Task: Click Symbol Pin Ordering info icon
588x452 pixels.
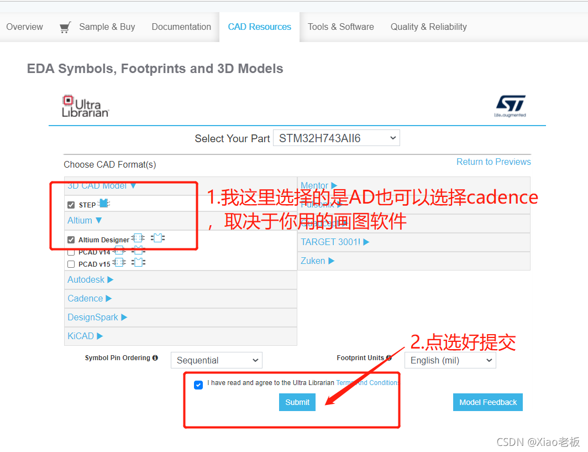Action: 155,358
